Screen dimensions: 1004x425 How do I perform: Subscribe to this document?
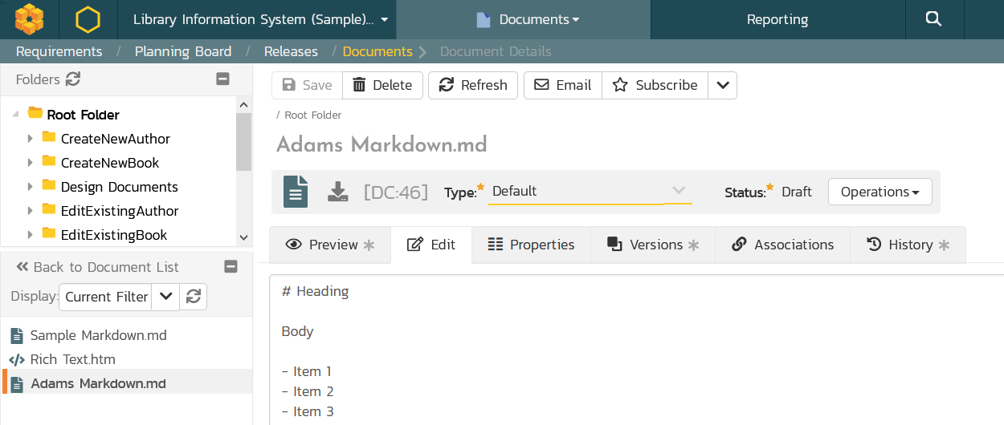click(x=655, y=85)
